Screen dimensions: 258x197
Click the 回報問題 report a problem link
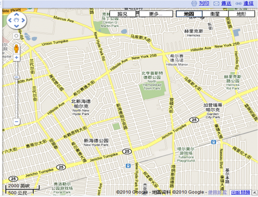241,192
